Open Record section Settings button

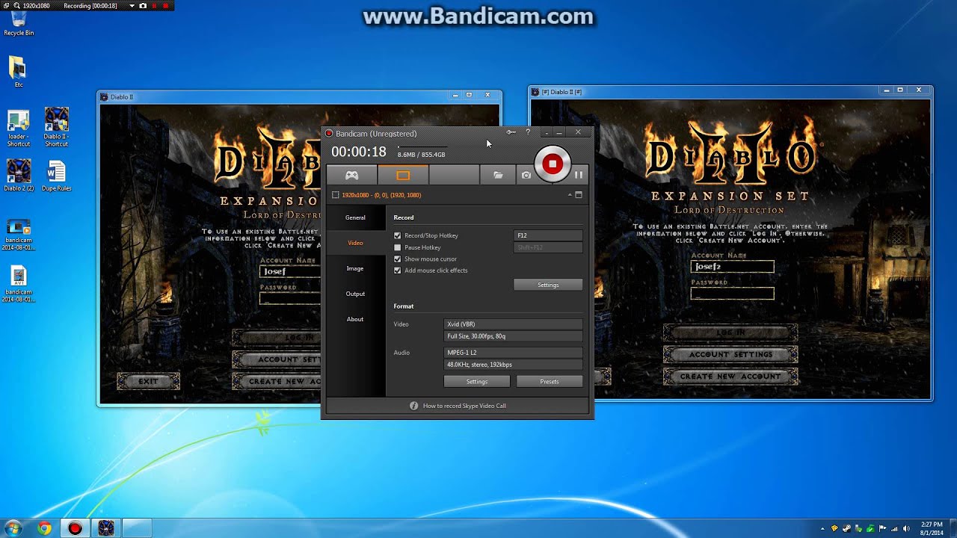(548, 285)
